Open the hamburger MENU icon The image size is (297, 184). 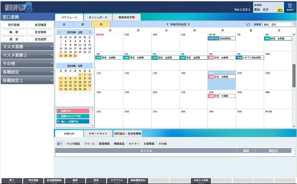[x=290, y=7]
